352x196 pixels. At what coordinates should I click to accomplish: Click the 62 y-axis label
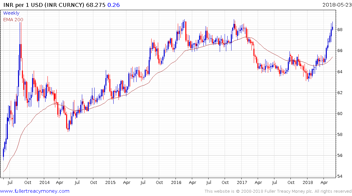340,92
